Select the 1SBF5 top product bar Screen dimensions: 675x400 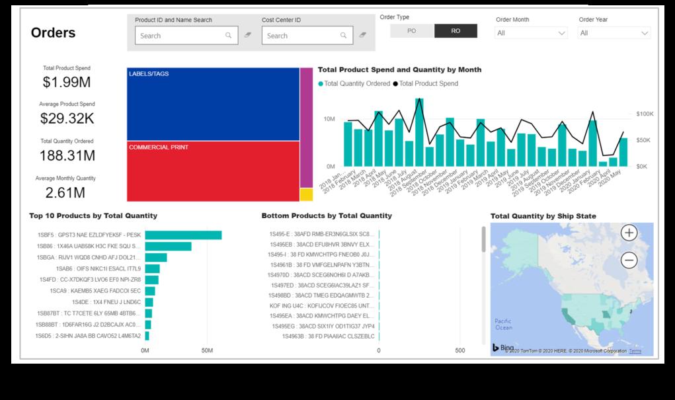point(183,235)
